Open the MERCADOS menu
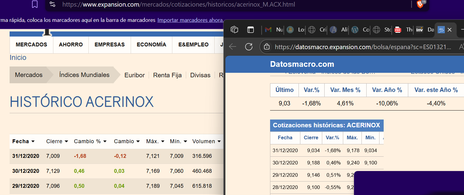Screen dimensions: 464x195 tap(31, 45)
